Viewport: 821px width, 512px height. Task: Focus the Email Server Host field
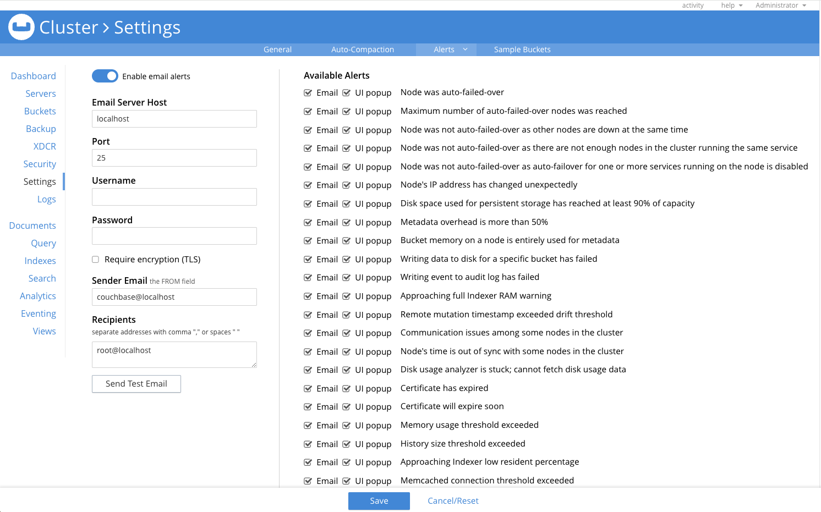pyautogui.click(x=174, y=119)
